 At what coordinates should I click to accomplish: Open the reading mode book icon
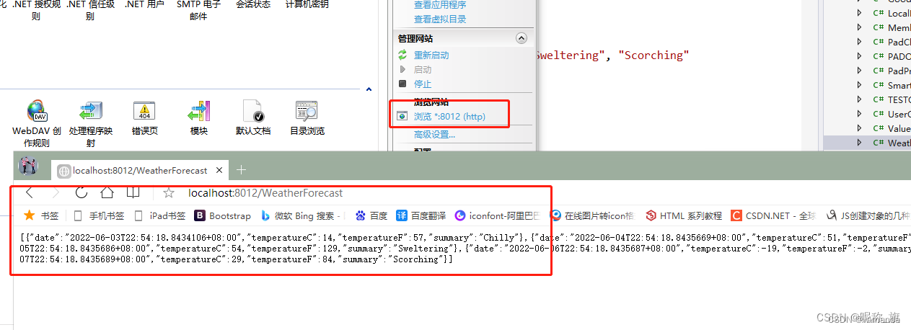pyautogui.click(x=133, y=193)
